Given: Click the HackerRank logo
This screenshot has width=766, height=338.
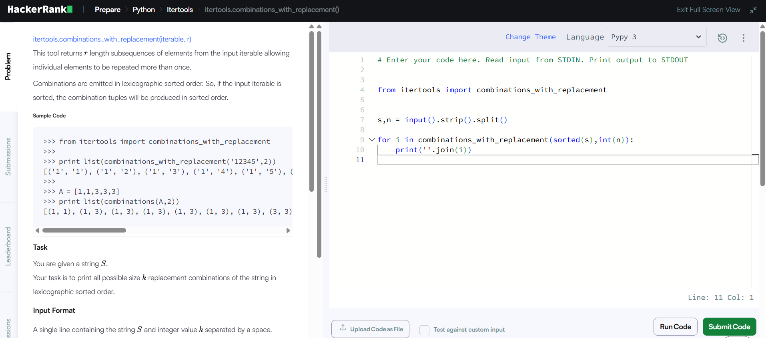Looking at the screenshot, I should (40, 10).
